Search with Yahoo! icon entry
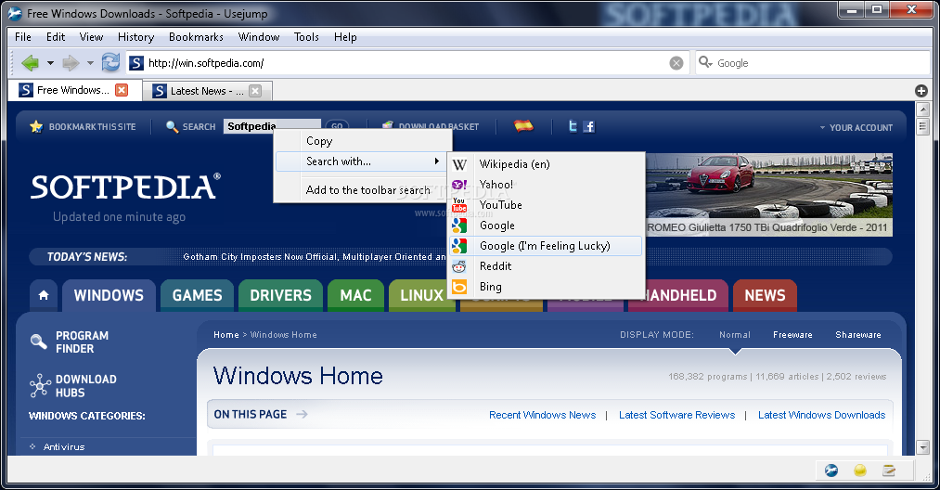The width and height of the screenshot is (940, 490). (459, 185)
